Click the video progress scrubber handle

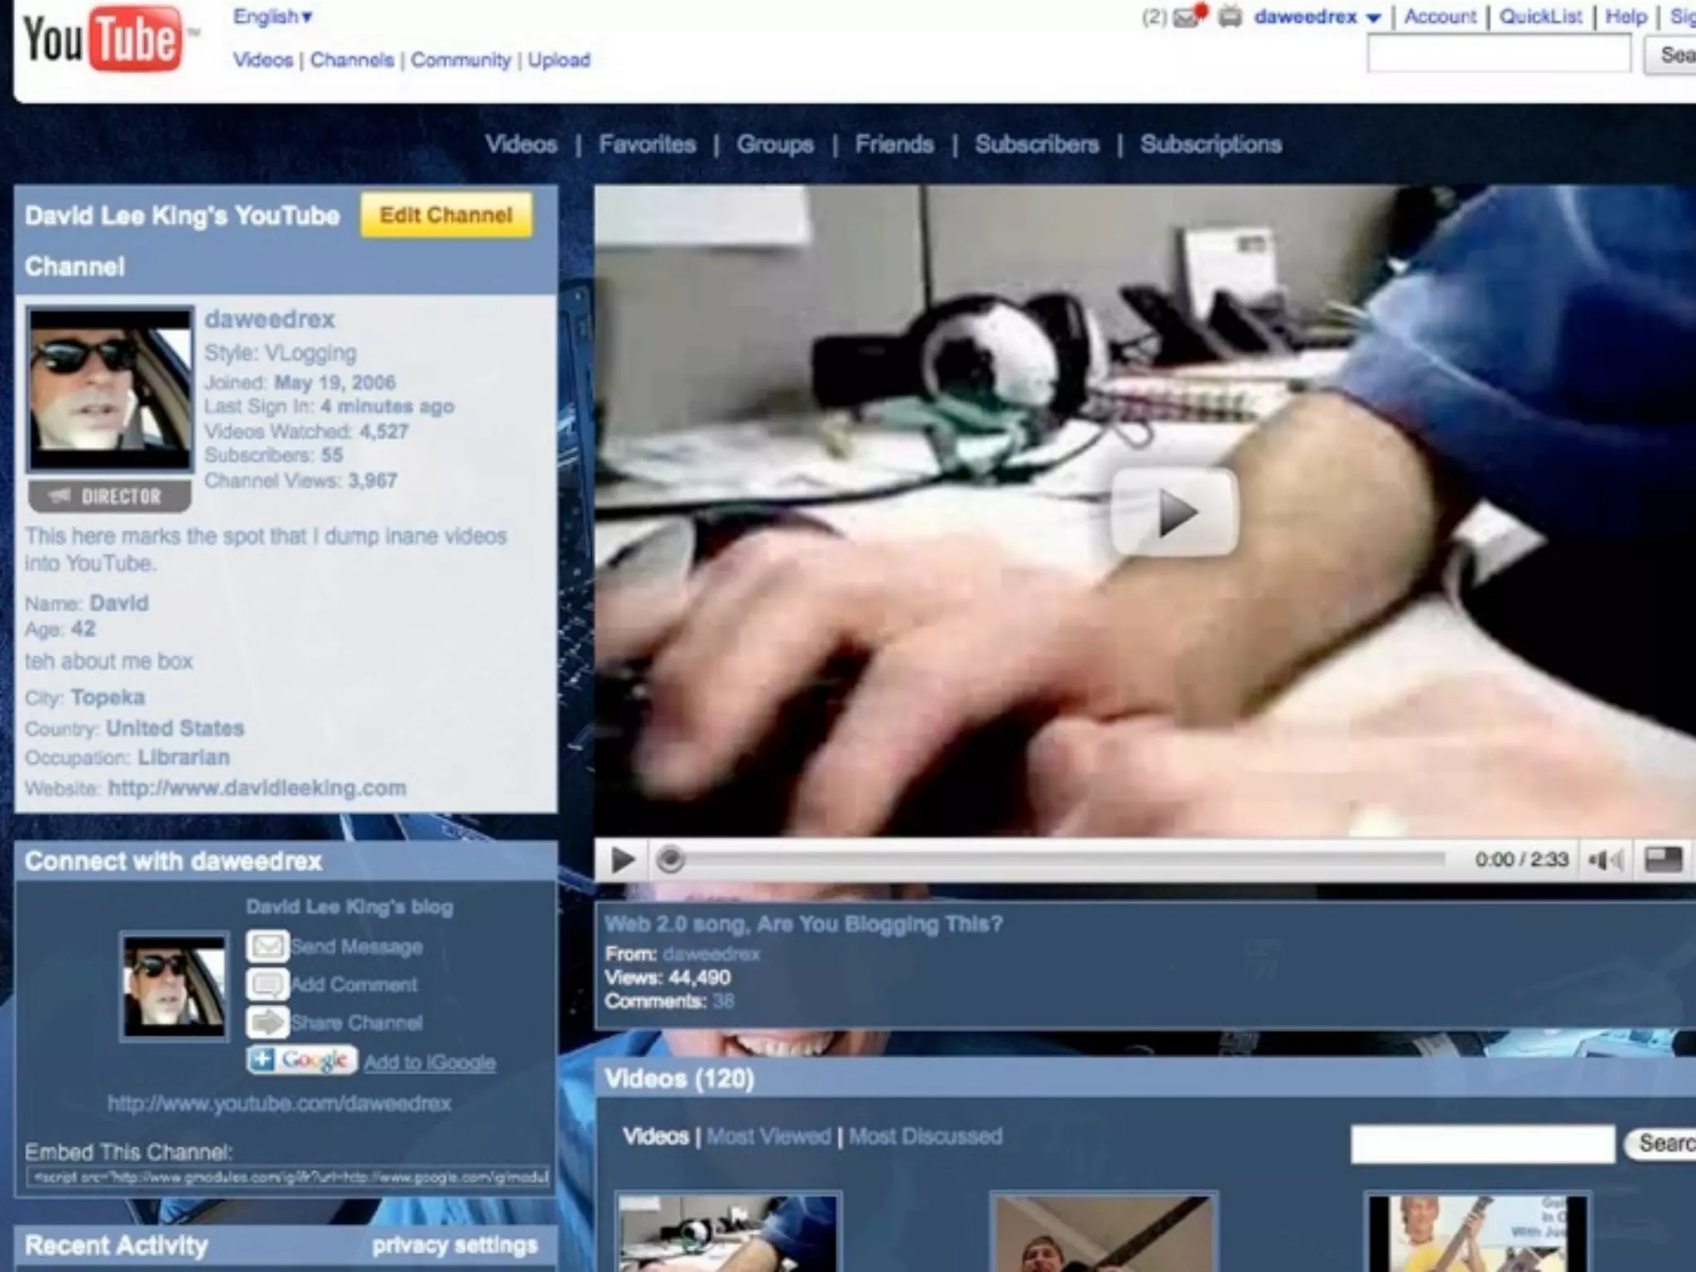click(x=671, y=860)
